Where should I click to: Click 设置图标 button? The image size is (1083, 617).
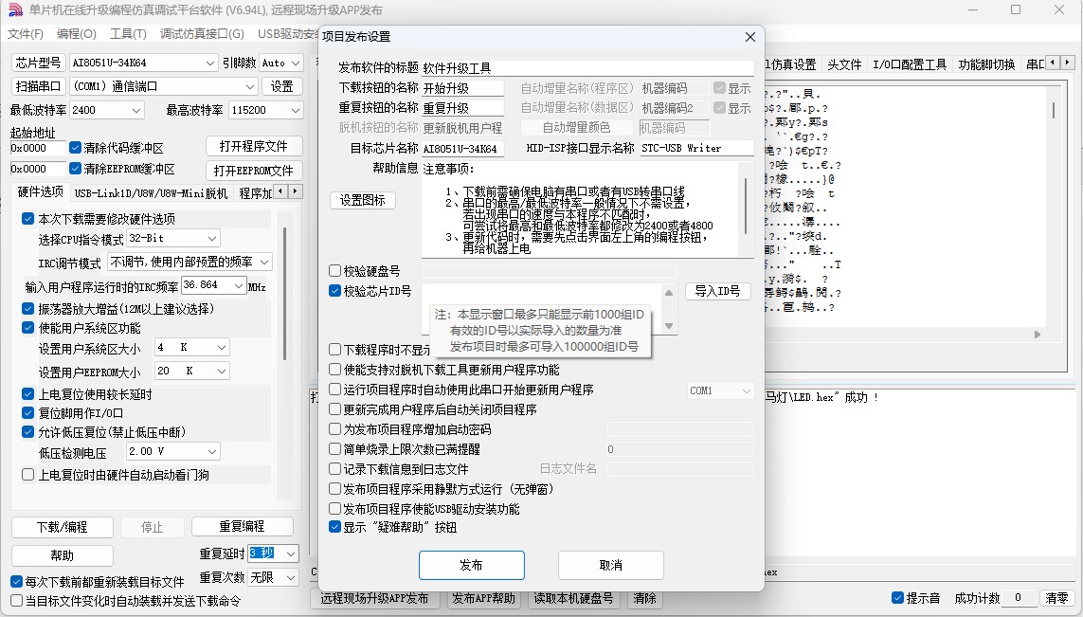pos(363,200)
